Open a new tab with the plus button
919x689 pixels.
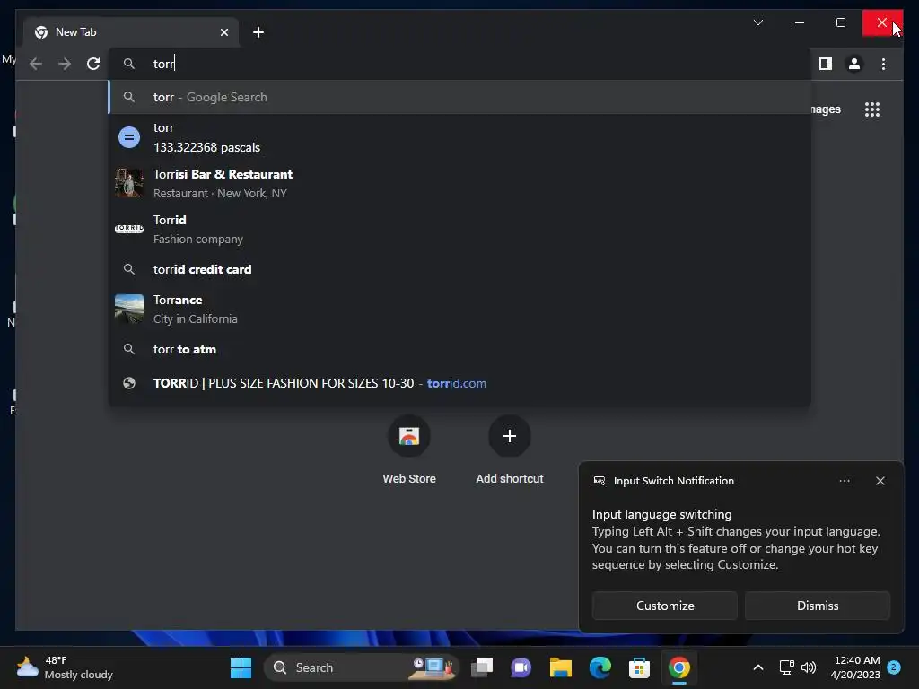(x=258, y=32)
